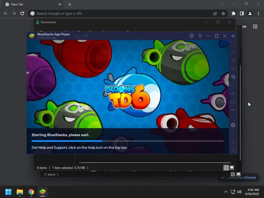Open macro recorder play-circle icon in sidebar
264x198 pixels.
[233, 77]
